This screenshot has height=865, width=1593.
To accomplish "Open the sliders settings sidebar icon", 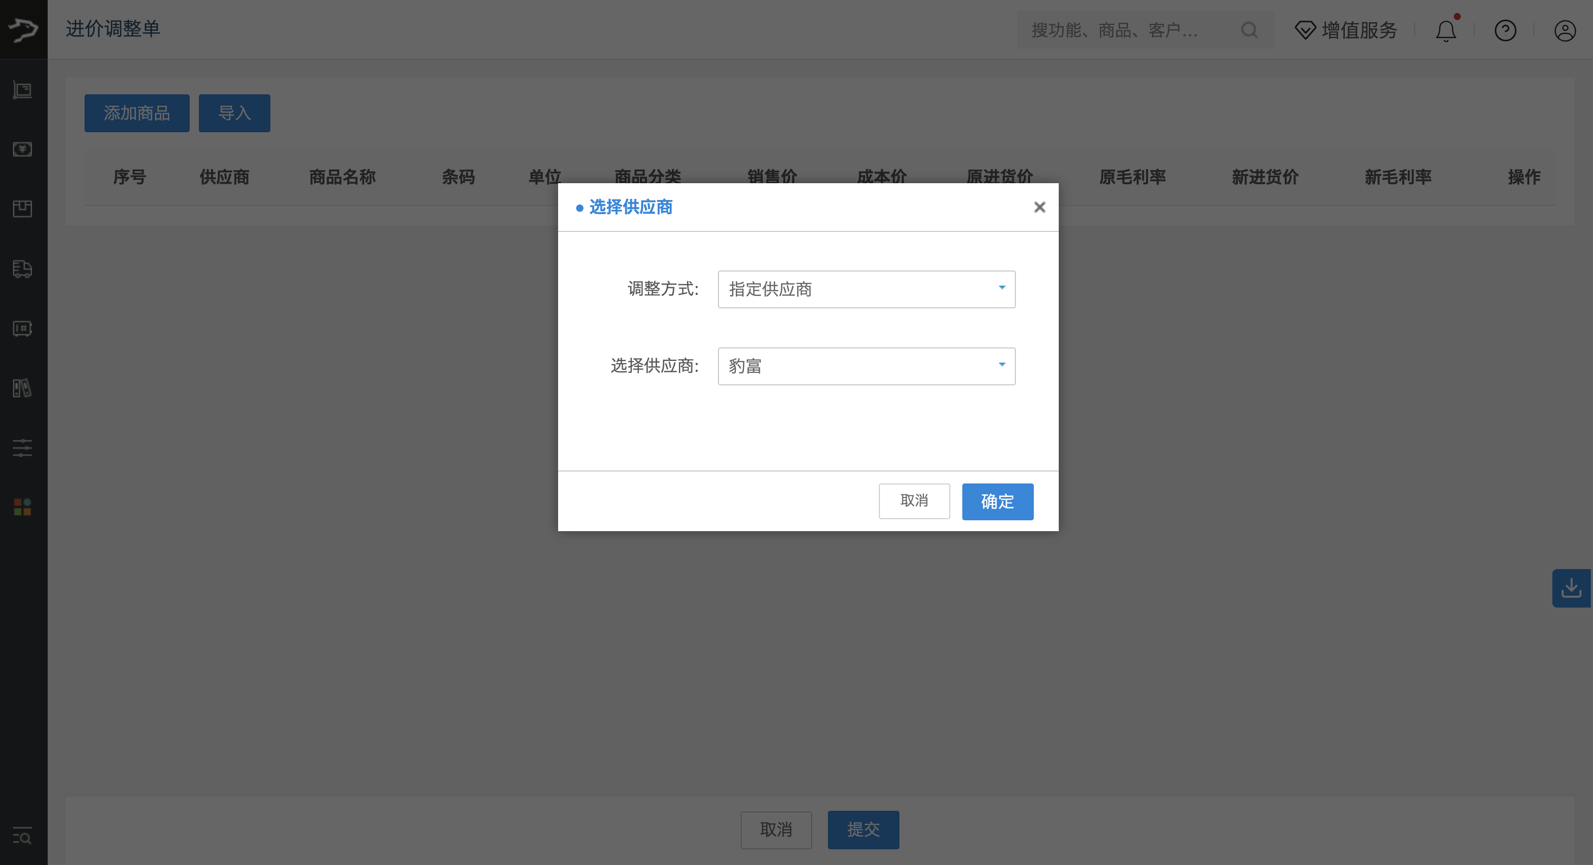I will (x=23, y=447).
